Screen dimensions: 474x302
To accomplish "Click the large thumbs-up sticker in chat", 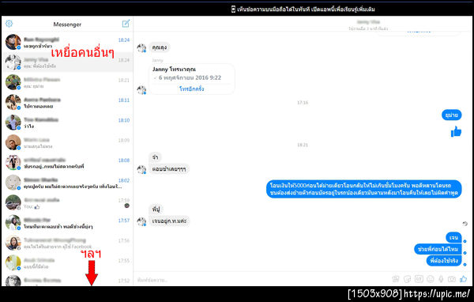I will pyautogui.click(x=456, y=132).
